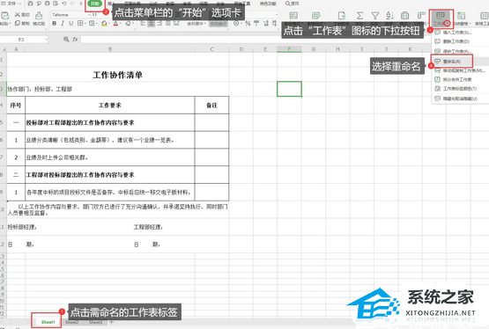Click the percent style icon
Image resolution: width=489 pixels, height=329 pixels.
pyautogui.click(x=248, y=24)
